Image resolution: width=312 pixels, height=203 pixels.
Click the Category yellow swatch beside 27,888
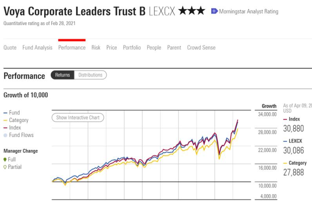coord(285,163)
